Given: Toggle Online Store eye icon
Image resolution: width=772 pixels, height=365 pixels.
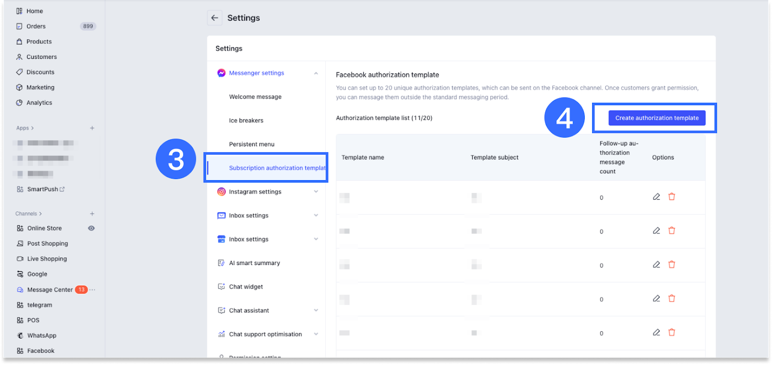Looking at the screenshot, I should point(91,228).
